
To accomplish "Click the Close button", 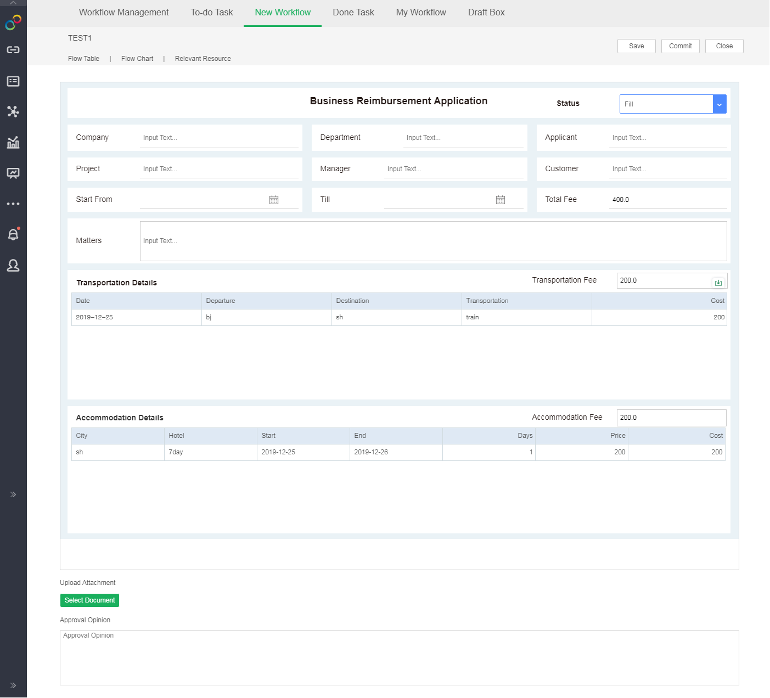I will 724,46.
